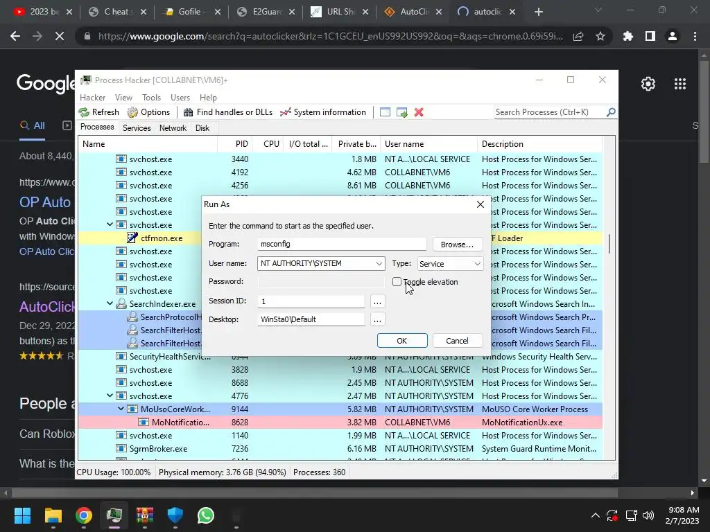The height and width of the screenshot is (532, 710).
Task: Click the find window and thread icon
Action: click(x=401, y=112)
